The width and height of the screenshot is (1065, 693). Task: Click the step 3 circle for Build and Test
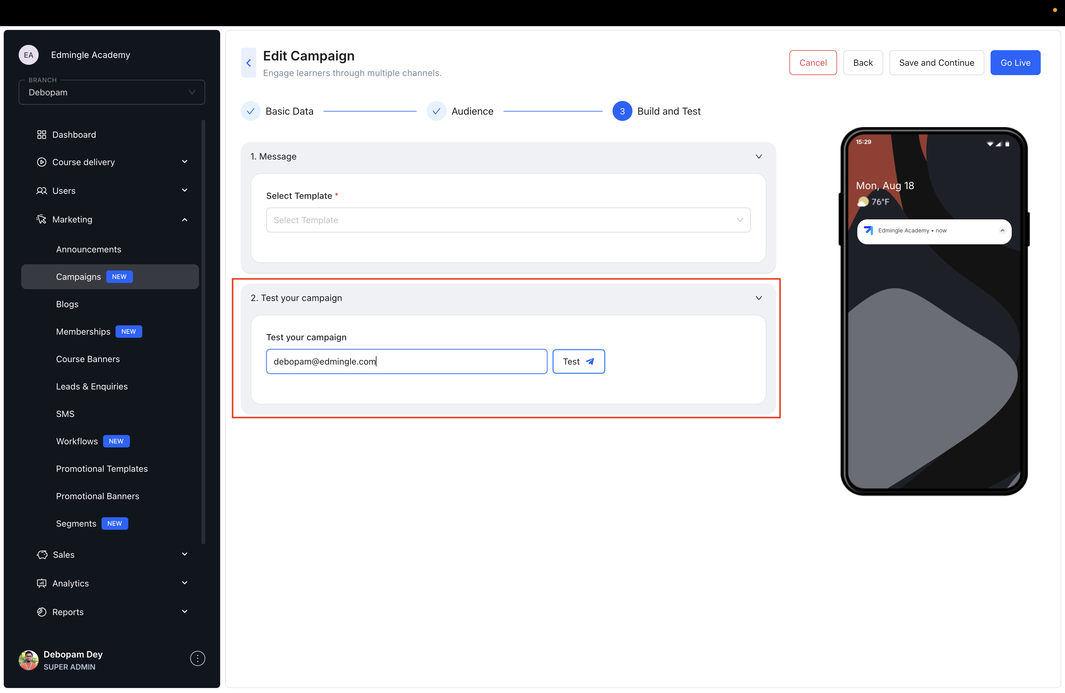click(x=622, y=111)
